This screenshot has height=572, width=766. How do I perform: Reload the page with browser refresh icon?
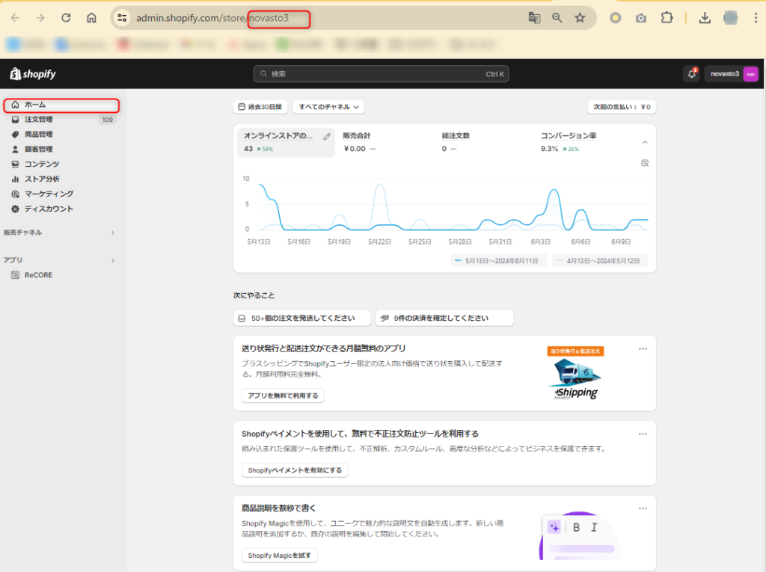click(x=66, y=18)
